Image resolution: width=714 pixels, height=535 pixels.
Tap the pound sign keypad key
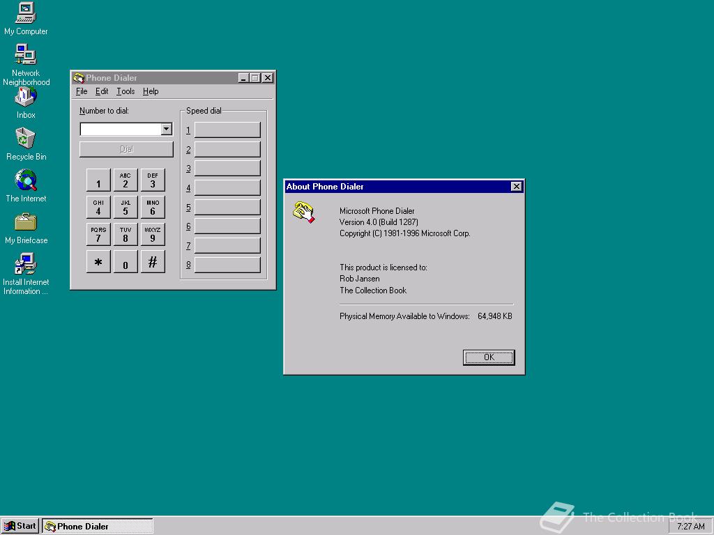point(153,262)
